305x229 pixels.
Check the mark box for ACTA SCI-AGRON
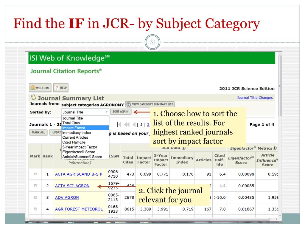35,186
